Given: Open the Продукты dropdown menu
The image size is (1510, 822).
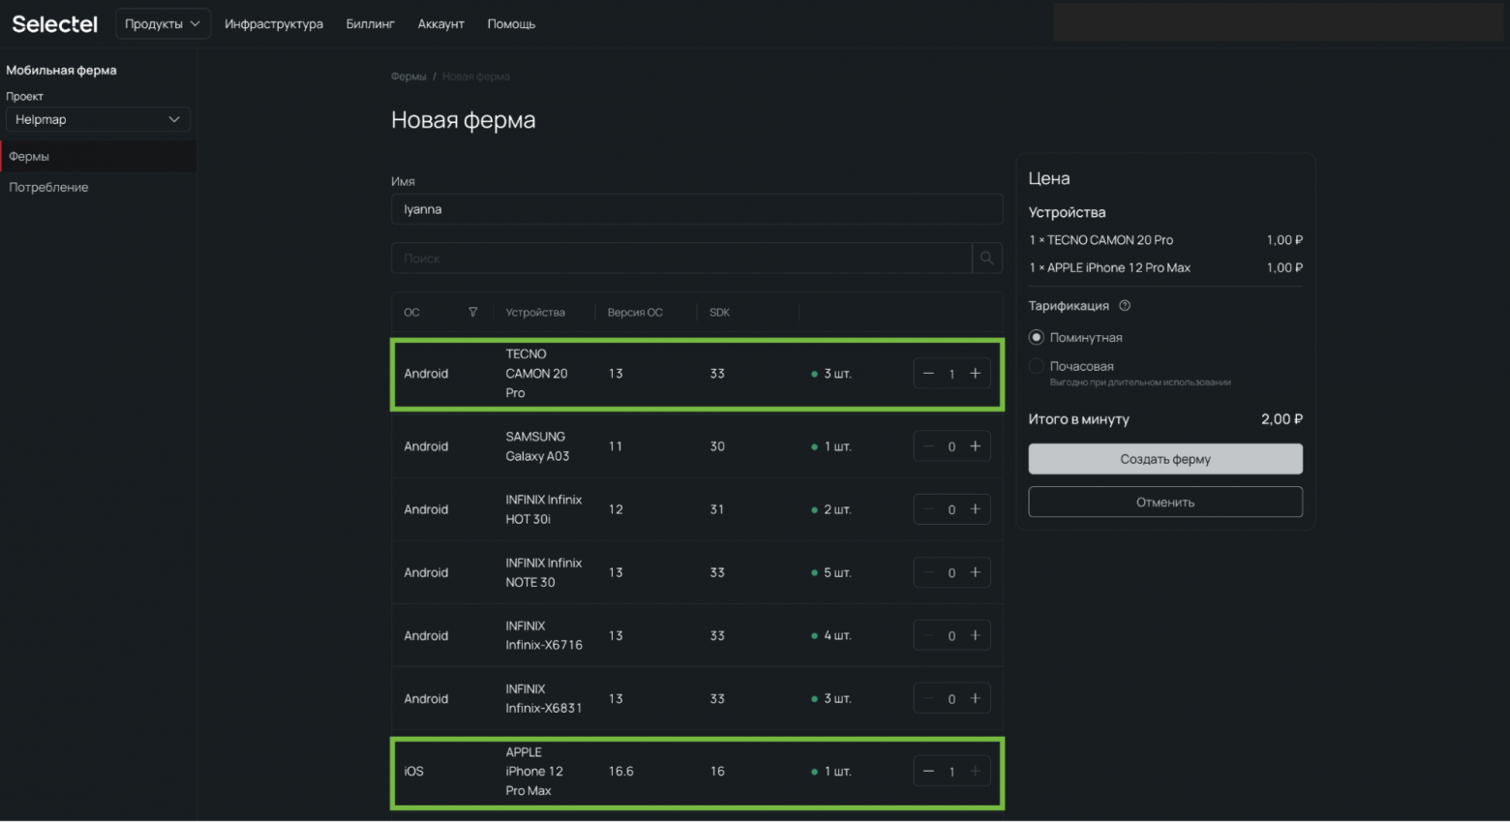Looking at the screenshot, I should click(163, 24).
